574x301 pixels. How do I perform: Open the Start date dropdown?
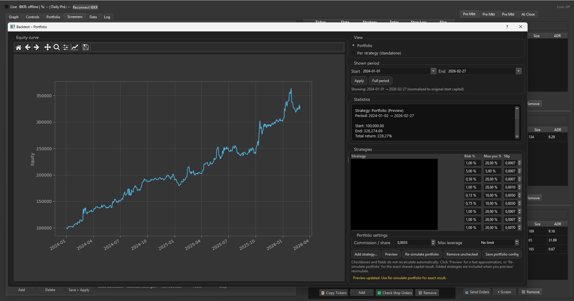coord(433,71)
